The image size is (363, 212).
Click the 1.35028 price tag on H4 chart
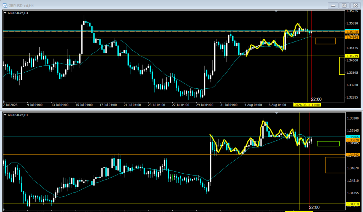pos(352,32)
